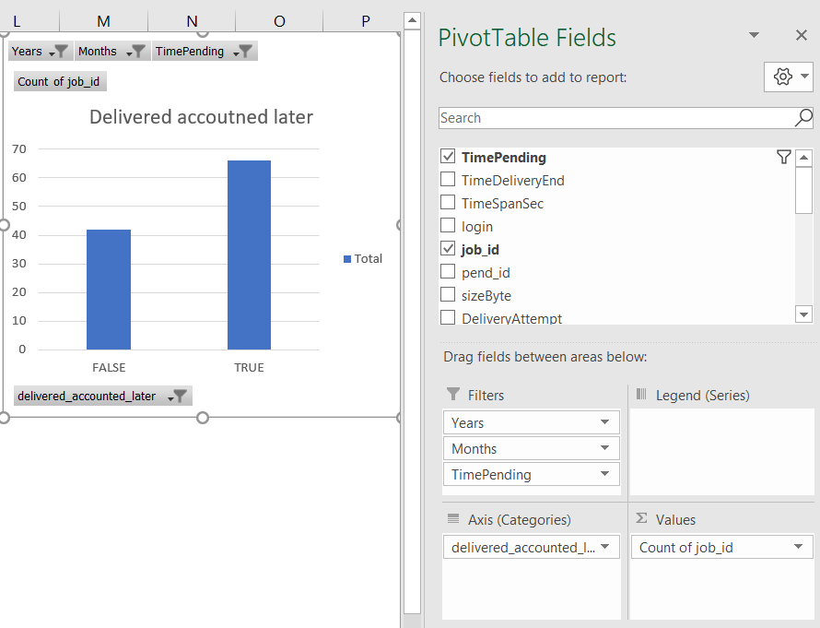
Task: Click the search magnifier icon in field list
Action: tap(803, 118)
